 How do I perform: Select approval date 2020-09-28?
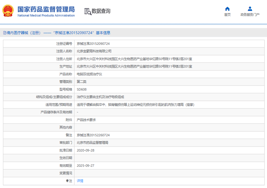(86, 150)
